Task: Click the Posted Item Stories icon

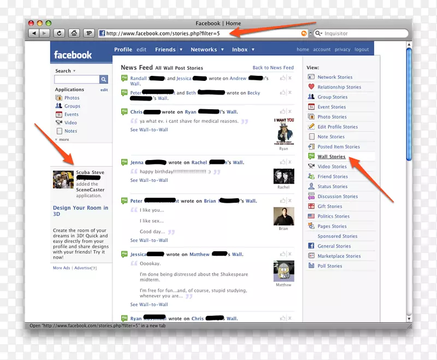Action: pos(311,146)
